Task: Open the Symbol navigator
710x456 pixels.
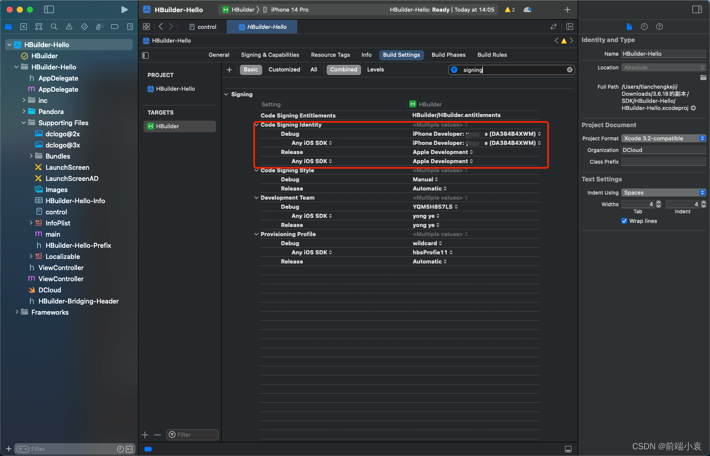Action: [39, 27]
